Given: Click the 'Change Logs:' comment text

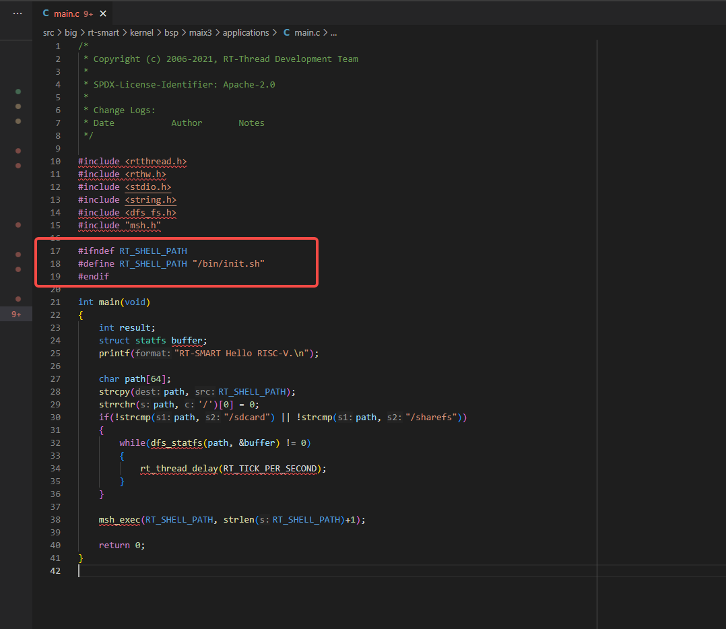Looking at the screenshot, I should 125,110.
